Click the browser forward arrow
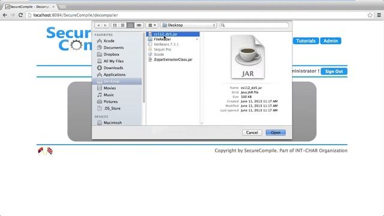Image resolution: width=384 pixels, height=216 pixels. coord(13,15)
